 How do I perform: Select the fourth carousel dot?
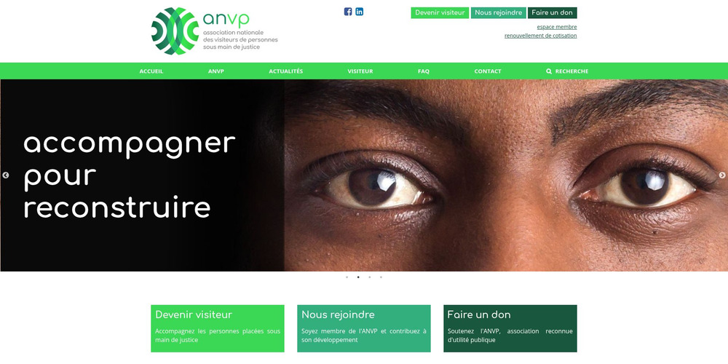(x=381, y=277)
